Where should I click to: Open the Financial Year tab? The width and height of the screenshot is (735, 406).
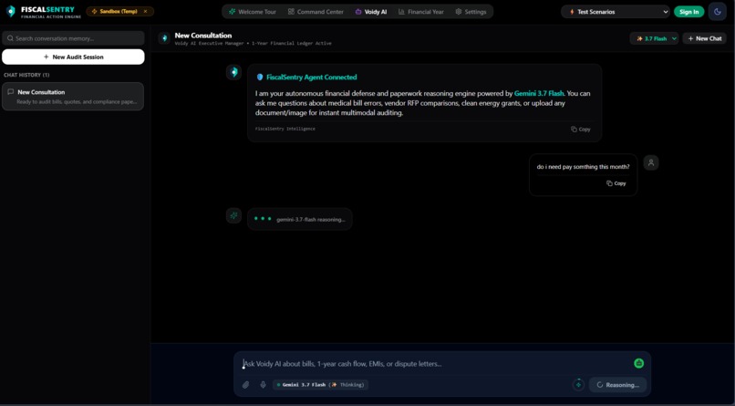[421, 12]
